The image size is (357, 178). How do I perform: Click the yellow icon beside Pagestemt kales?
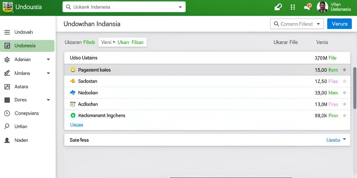tap(73, 70)
